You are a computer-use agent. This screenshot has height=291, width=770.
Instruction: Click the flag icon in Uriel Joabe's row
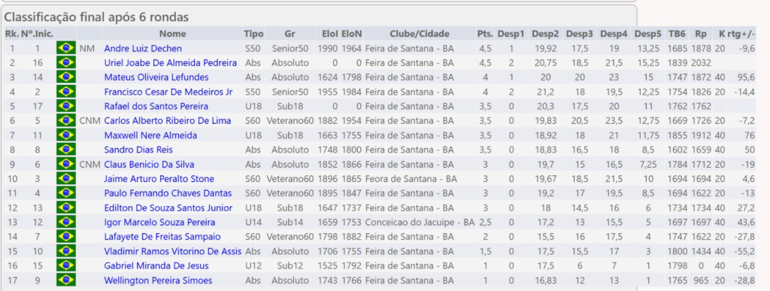pos(66,63)
